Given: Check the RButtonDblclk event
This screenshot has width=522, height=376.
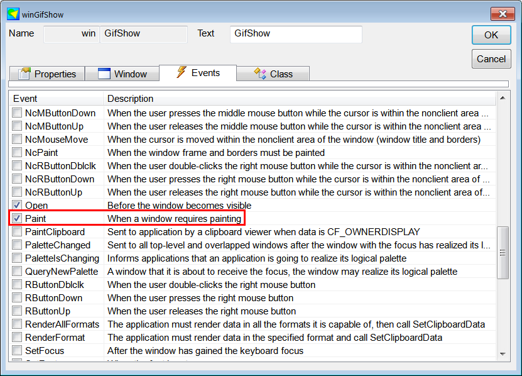Looking at the screenshot, I should pos(17,284).
